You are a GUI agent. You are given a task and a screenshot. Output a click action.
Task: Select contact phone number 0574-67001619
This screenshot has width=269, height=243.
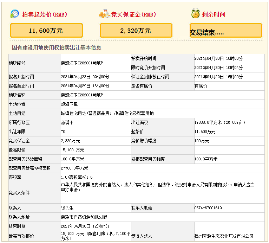tap(208, 208)
